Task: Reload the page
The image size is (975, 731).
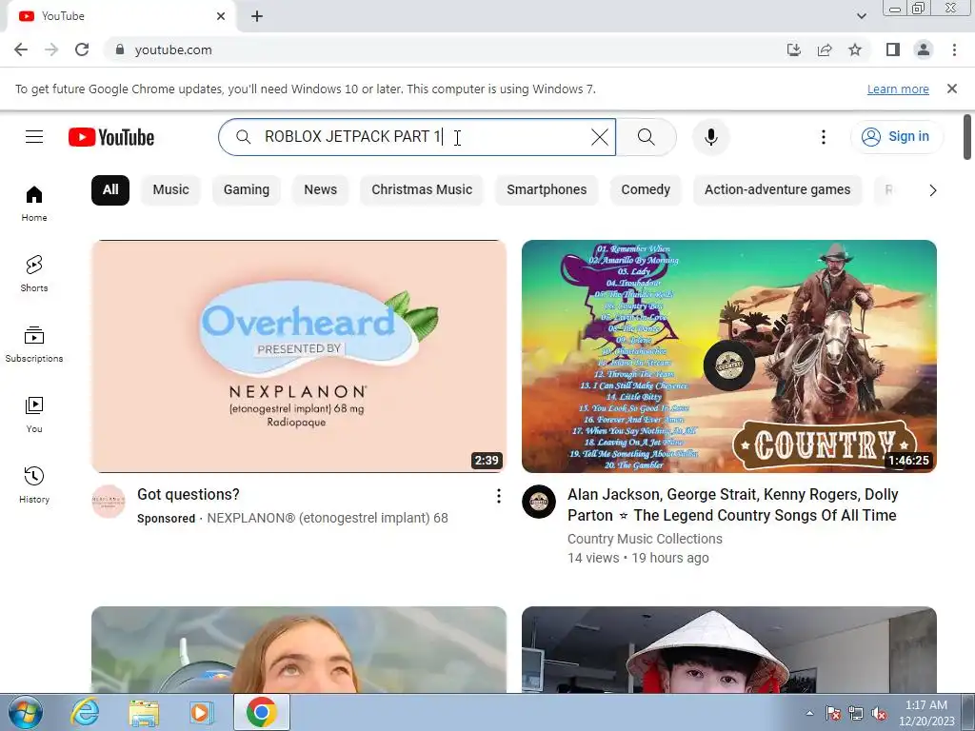Action: (x=82, y=49)
